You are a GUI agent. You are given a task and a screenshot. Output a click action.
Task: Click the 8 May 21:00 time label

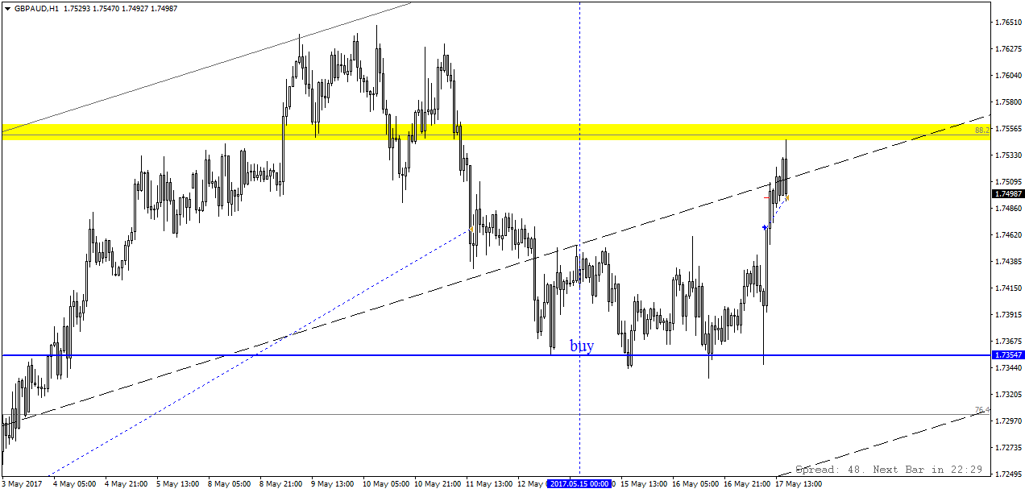point(280,484)
